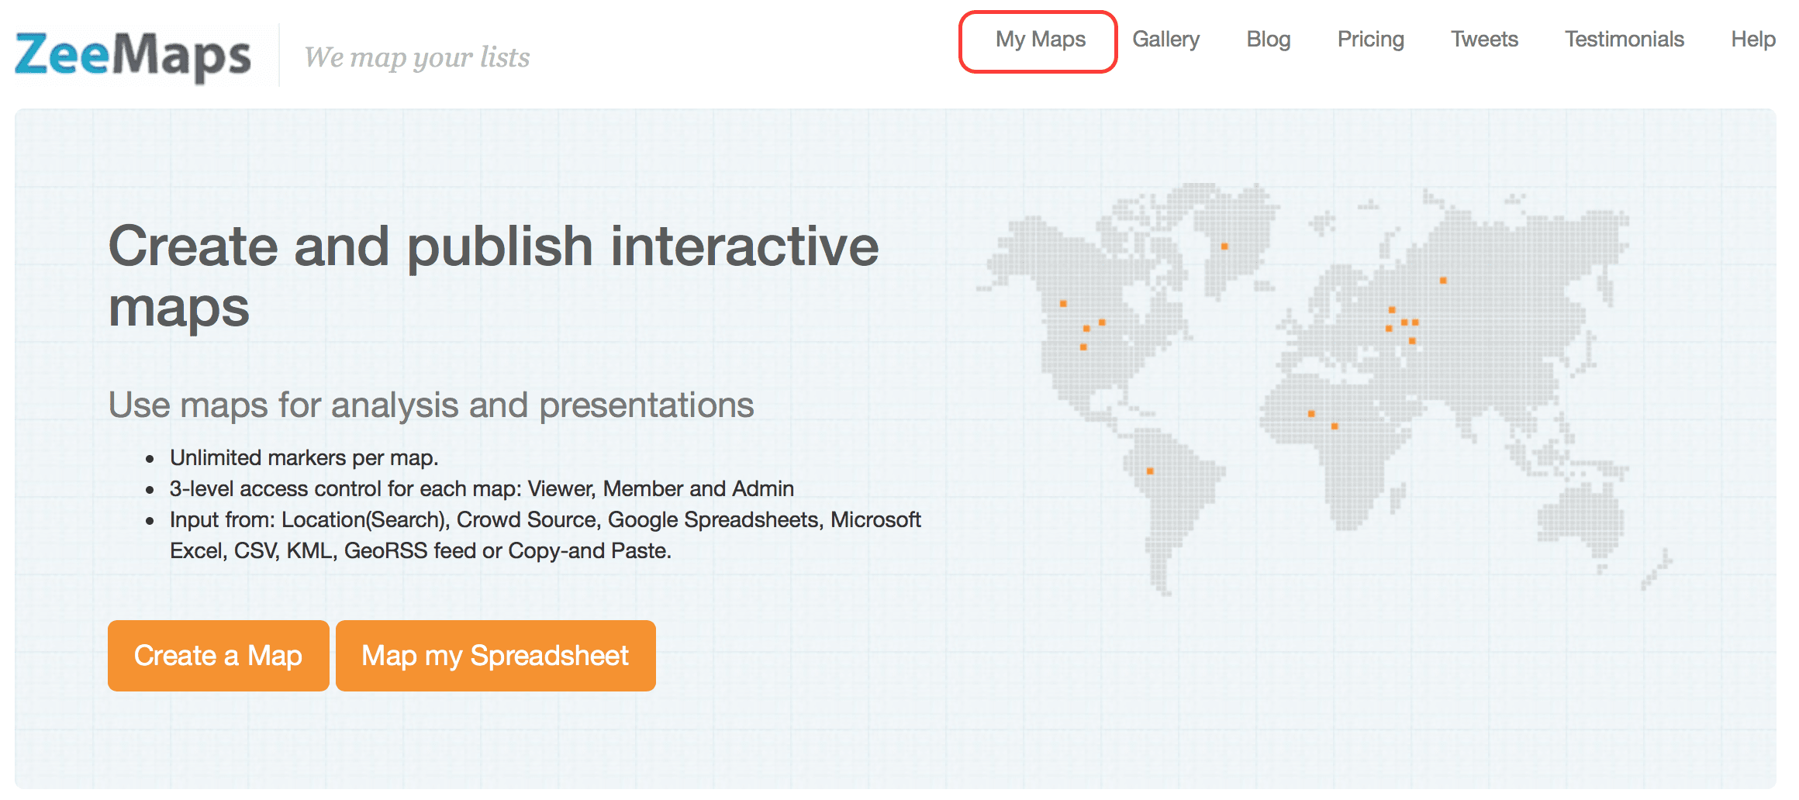Image resolution: width=1799 pixels, height=800 pixels.
Task: Click the northernmost orange marker in North America
Action: (x=1063, y=304)
